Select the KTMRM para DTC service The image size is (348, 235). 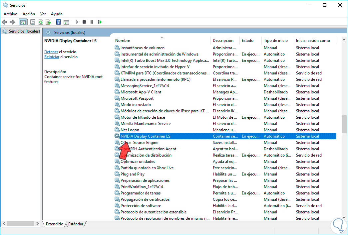[225, 73]
